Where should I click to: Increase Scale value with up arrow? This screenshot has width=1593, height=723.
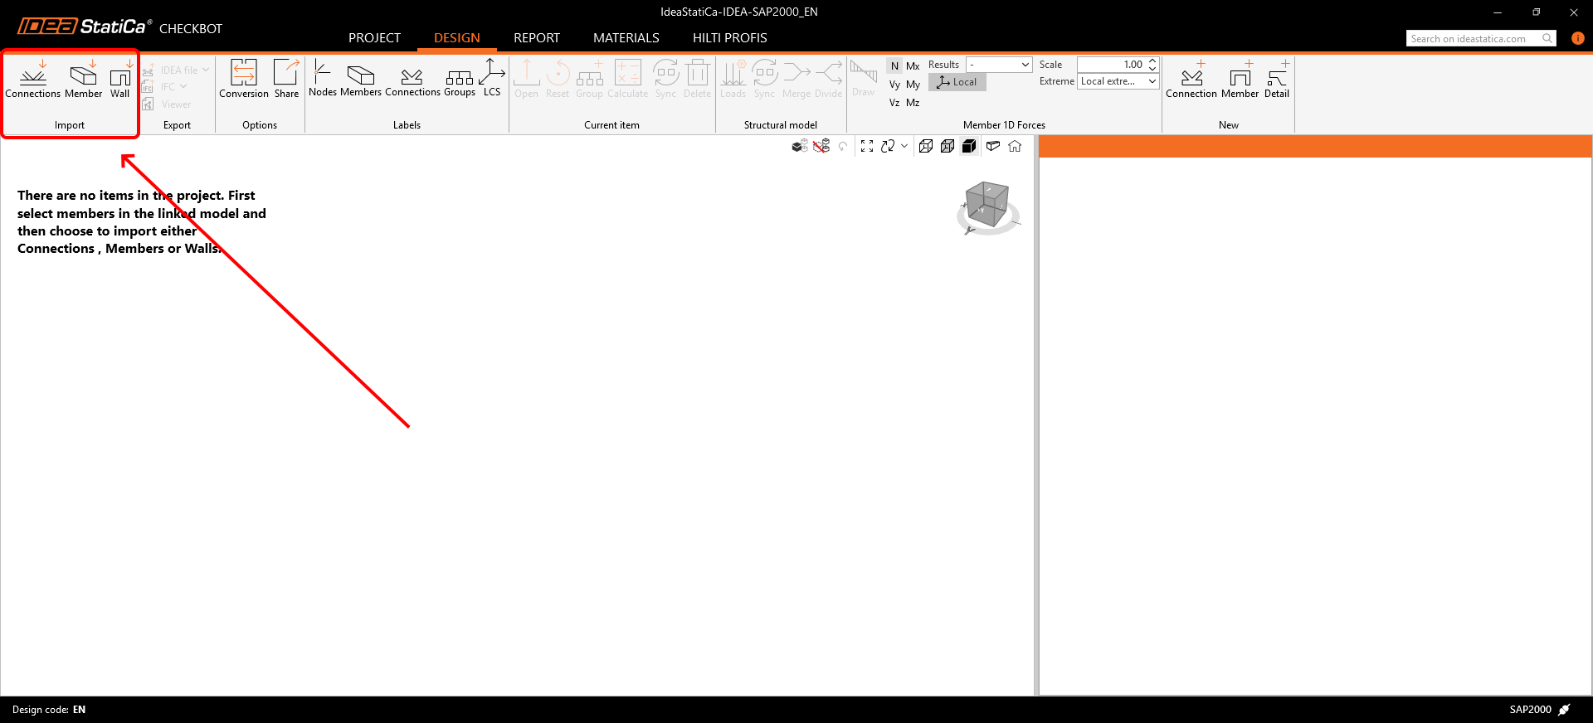[1152, 61]
